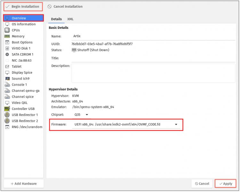Viewport: 240px width, 192px height.
Task: Switch to the Details tab
Action: [56, 19]
